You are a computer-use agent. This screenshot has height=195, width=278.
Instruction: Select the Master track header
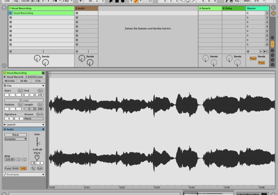coord(257,8)
